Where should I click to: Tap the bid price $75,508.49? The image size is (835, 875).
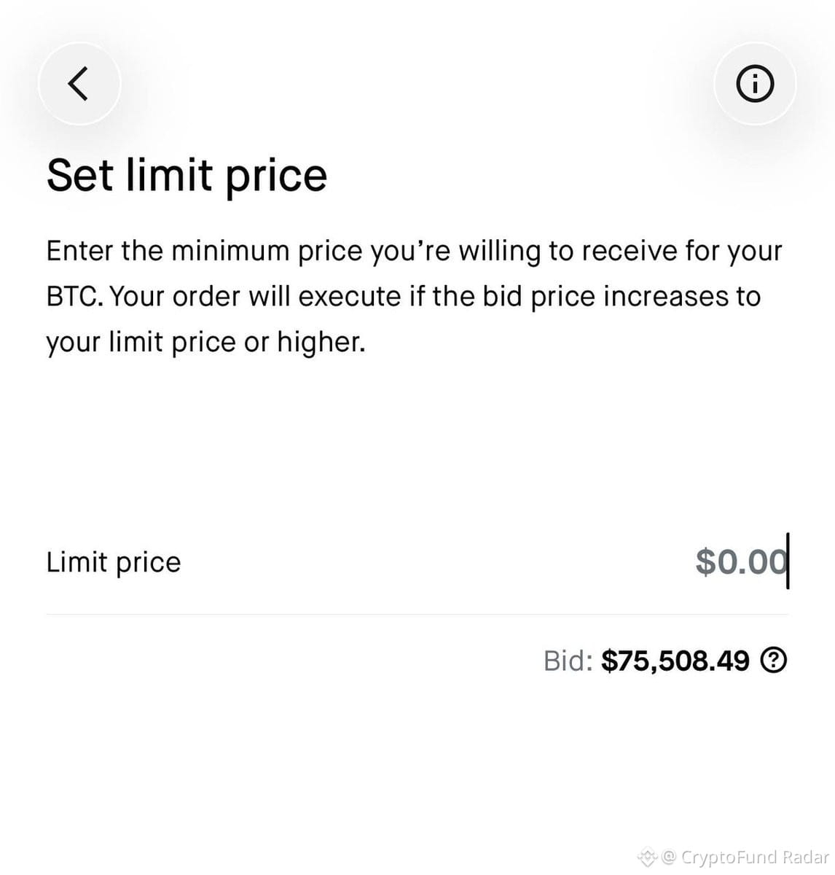[x=675, y=661]
